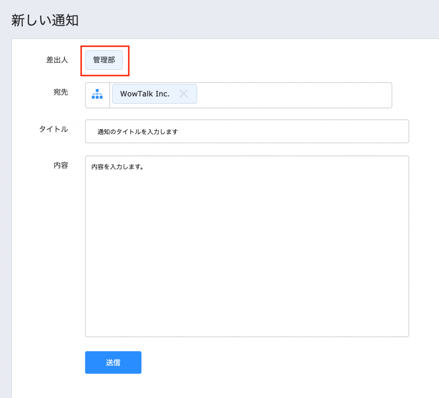Click empty area of the 宛先 recipient field

294,95
